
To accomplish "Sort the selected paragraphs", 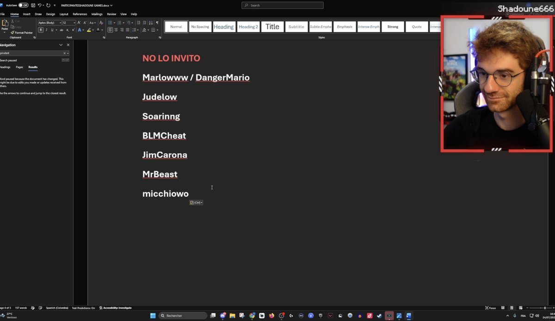I will 151,23.
